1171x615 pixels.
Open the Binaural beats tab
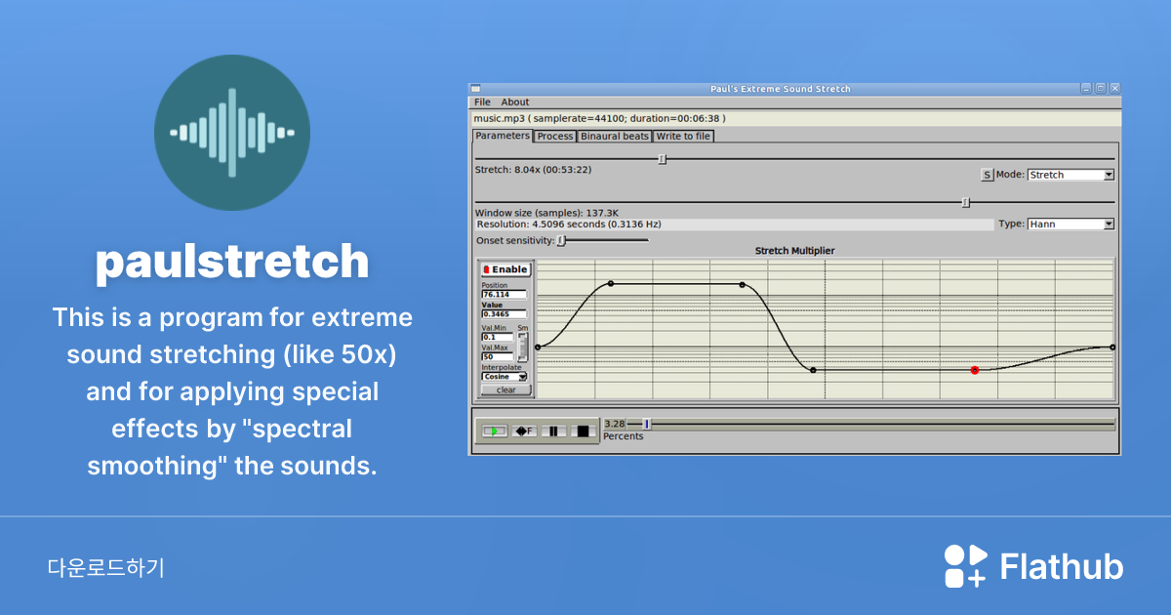615,136
